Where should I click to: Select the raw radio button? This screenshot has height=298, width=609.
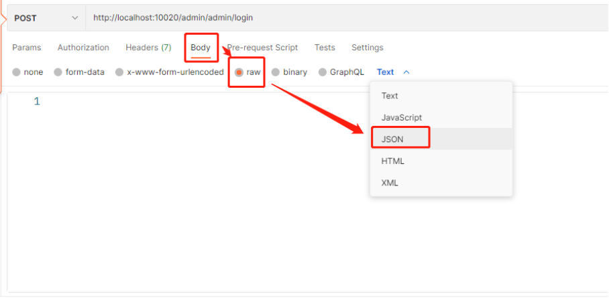click(x=239, y=72)
